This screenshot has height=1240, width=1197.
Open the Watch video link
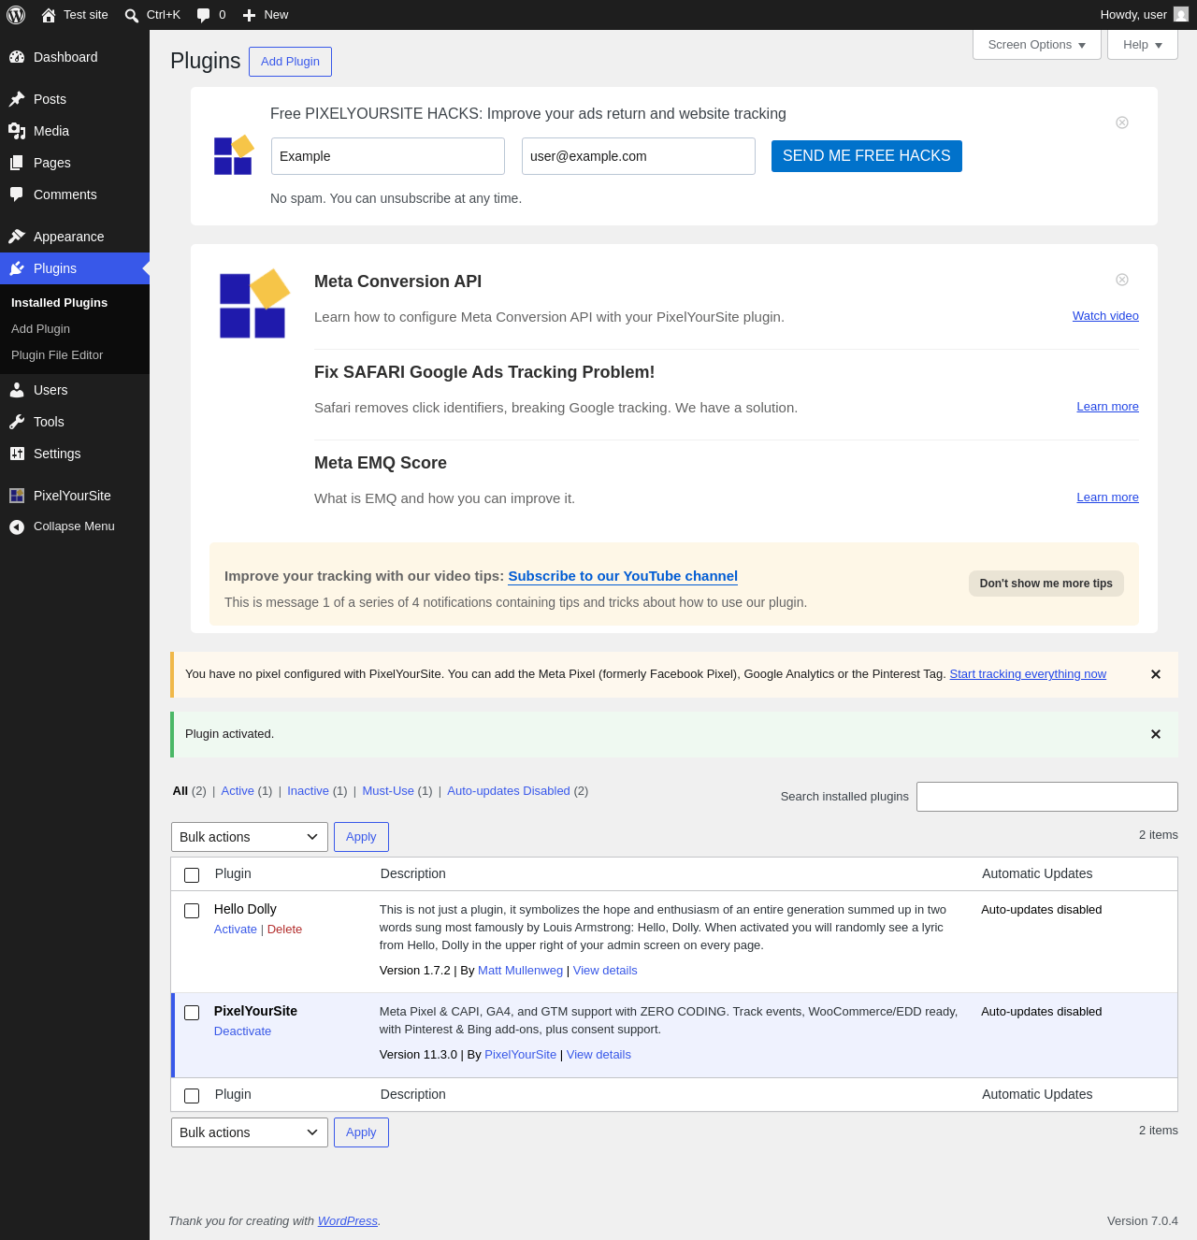(x=1105, y=316)
